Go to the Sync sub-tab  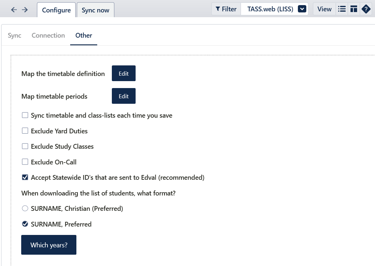click(x=15, y=35)
